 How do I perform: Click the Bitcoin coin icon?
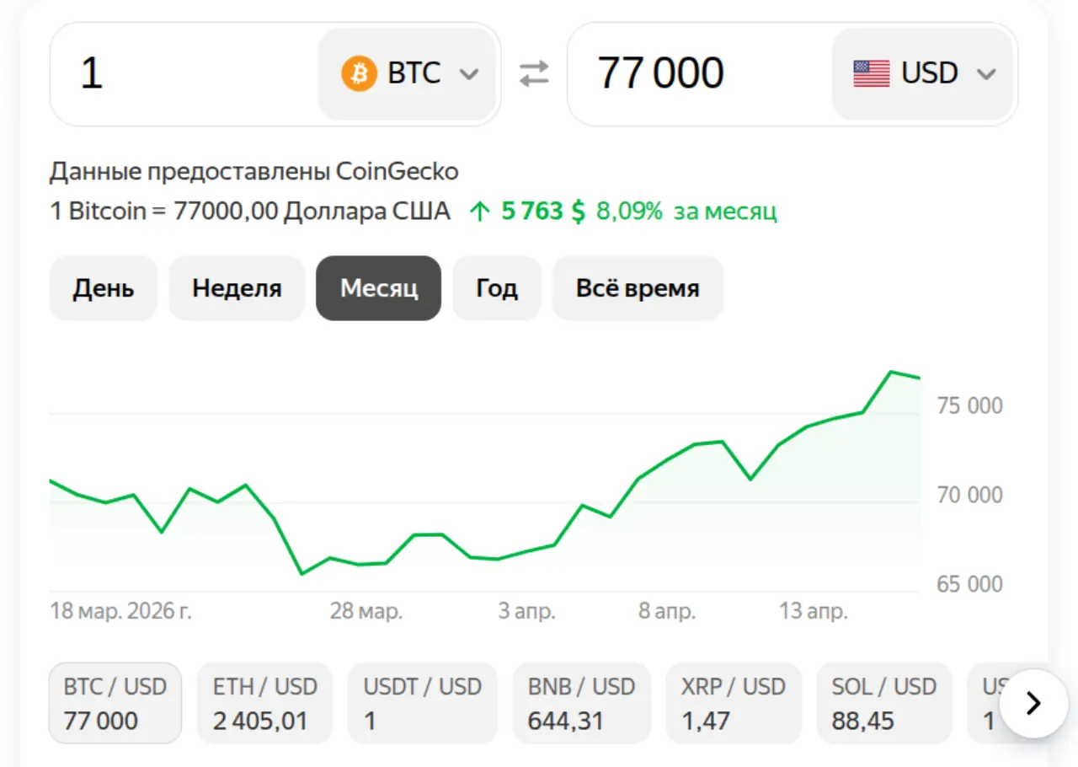click(359, 73)
